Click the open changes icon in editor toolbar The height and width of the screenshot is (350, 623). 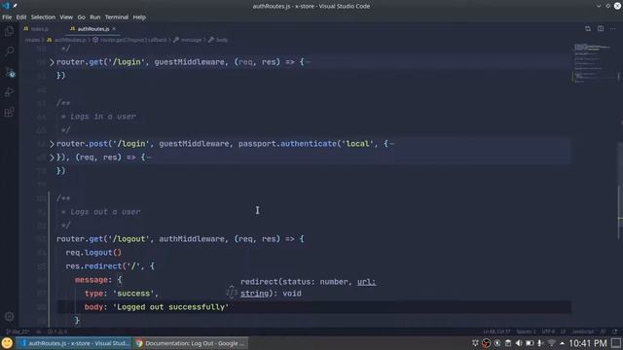pos(588,28)
